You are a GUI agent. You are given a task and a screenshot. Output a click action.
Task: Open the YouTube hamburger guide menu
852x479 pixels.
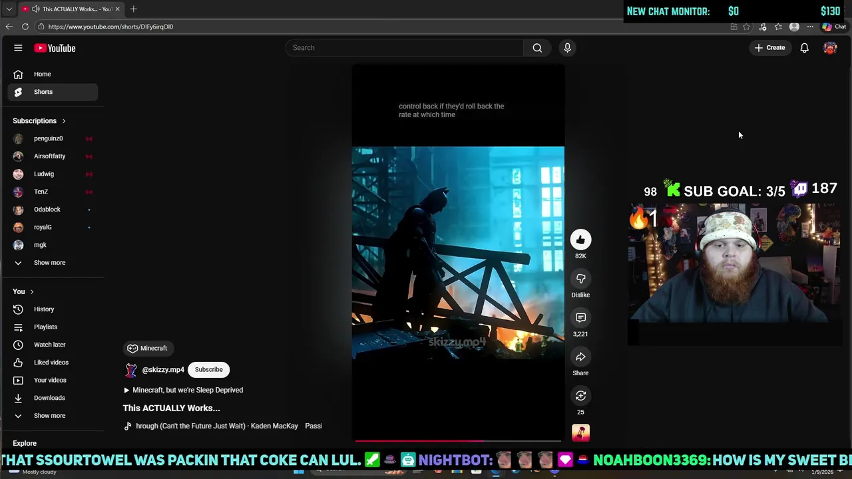pyautogui.click(x=18, y=48)
